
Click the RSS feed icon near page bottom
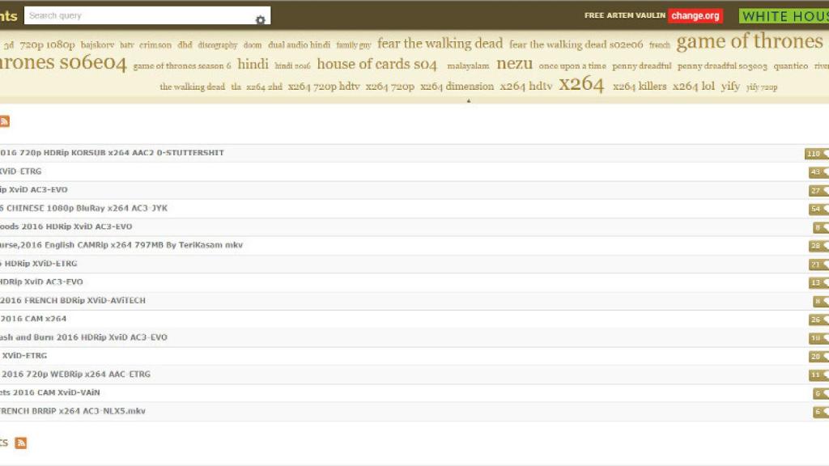[x=22, y=443]
